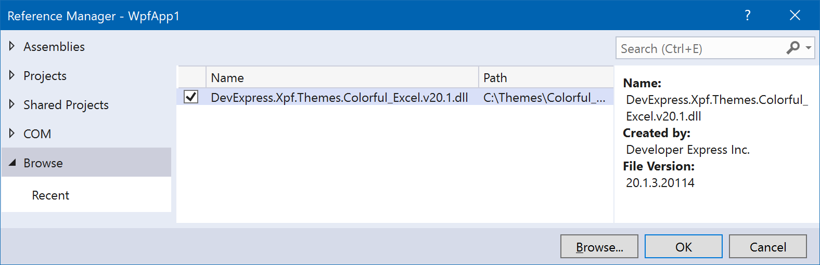Open the search options dropdown arrow
The width and height of the screenshot is (820, 265).
click(x=809, y=48)
